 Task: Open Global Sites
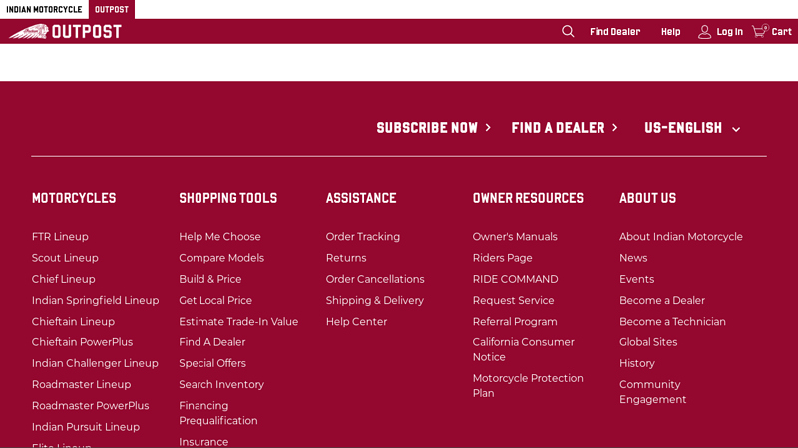pos(648,342)
